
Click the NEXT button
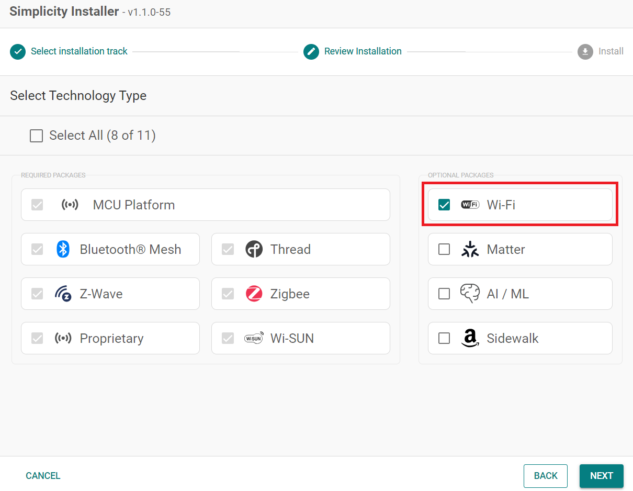pos(601,476)
